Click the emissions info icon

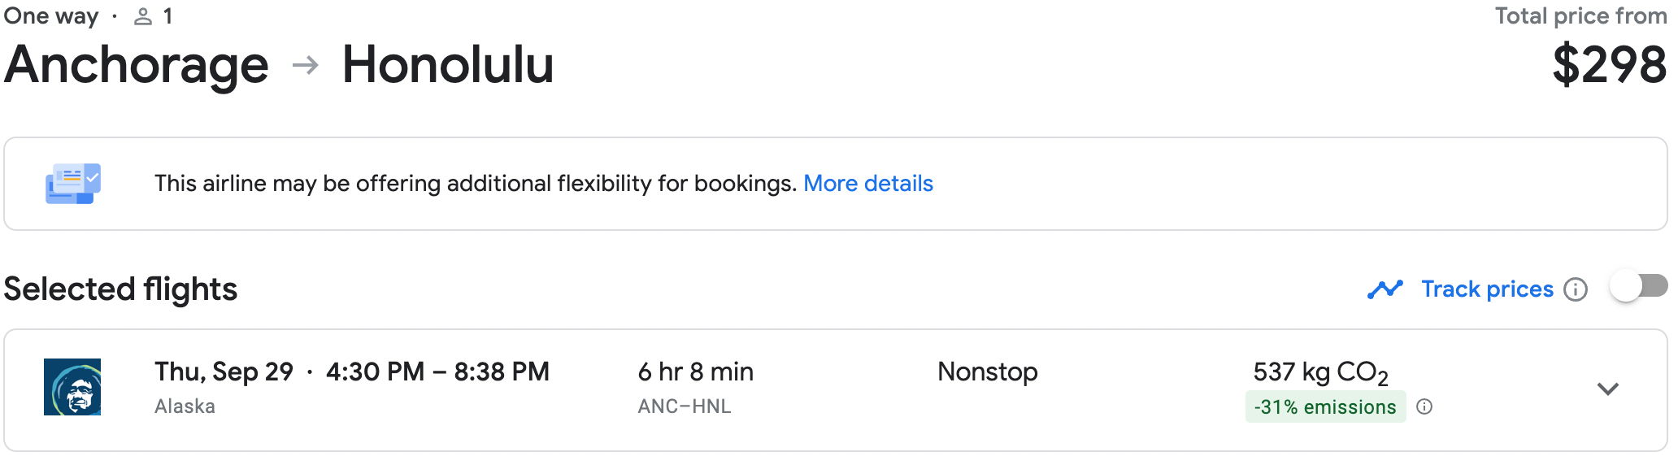(1424, 406)
